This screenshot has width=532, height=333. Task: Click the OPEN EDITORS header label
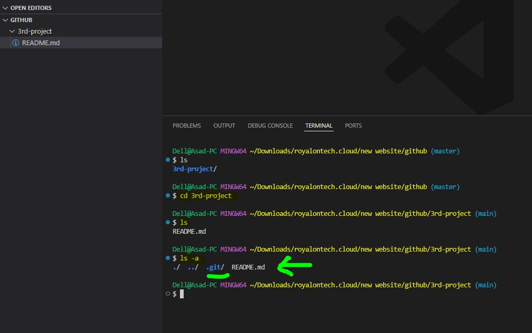(x=31, y=8)
